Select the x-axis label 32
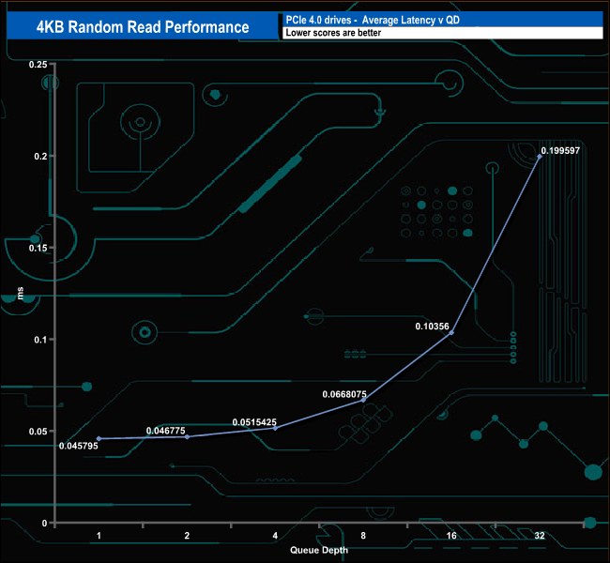Image resolution: width=610 pixels, height=563 pixels. coord(540,536)
